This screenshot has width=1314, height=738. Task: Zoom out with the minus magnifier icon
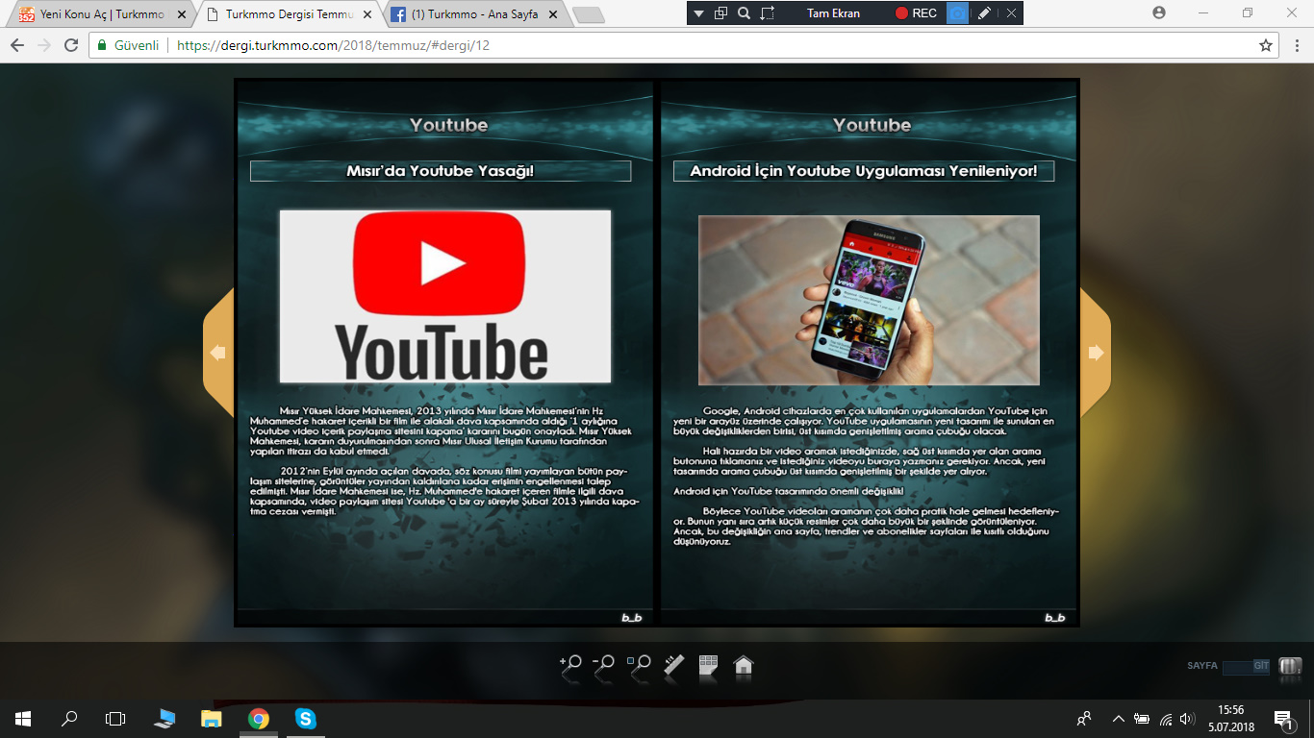tap(604, 665)
